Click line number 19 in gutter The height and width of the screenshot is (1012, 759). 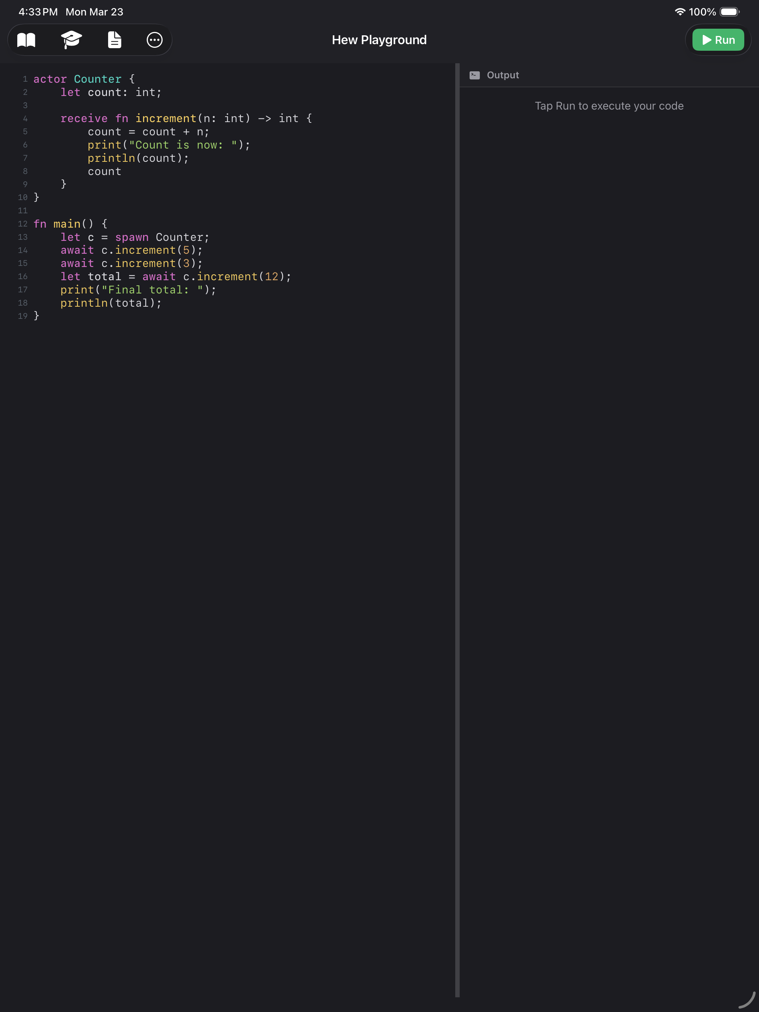pos(22,316)
